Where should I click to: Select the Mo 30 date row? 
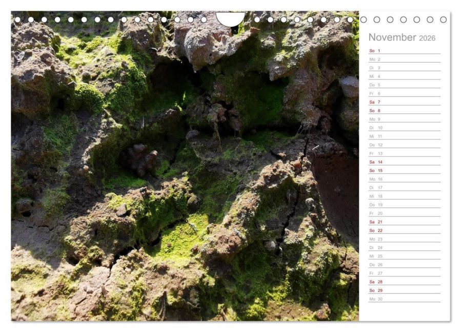click(x=405, y=299)
